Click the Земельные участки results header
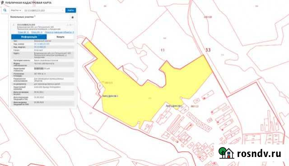Image resolution: width=289 pixels, height=166 pixels. click(22, 17)
